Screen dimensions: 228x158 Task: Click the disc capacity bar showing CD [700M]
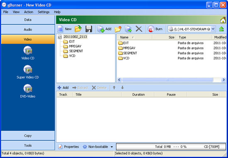coord(171,147)
